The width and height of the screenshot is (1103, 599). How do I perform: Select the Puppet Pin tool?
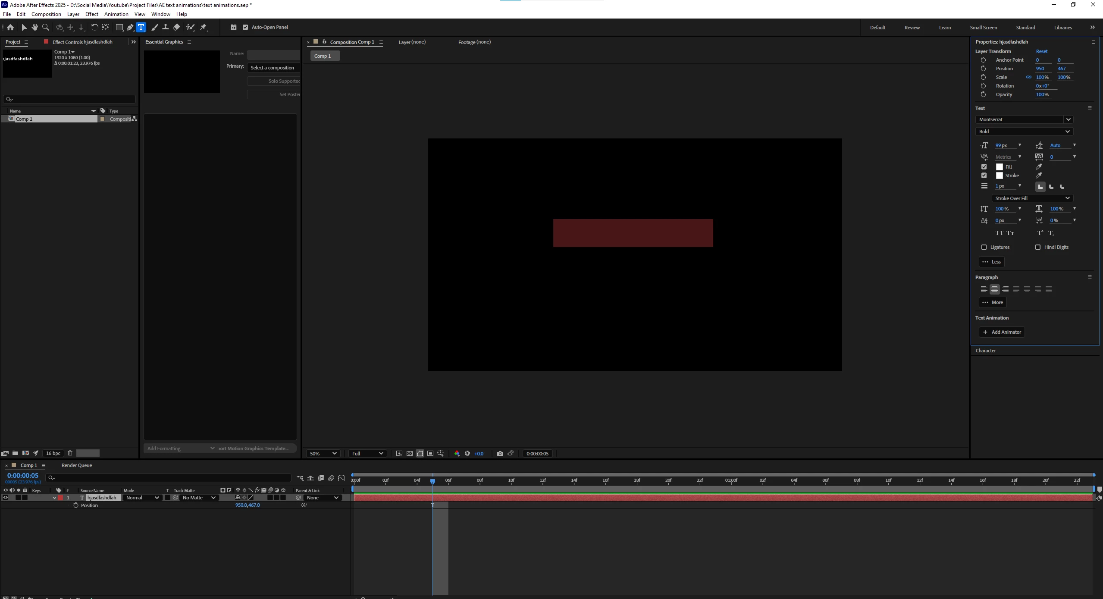(x=204, y=27)
